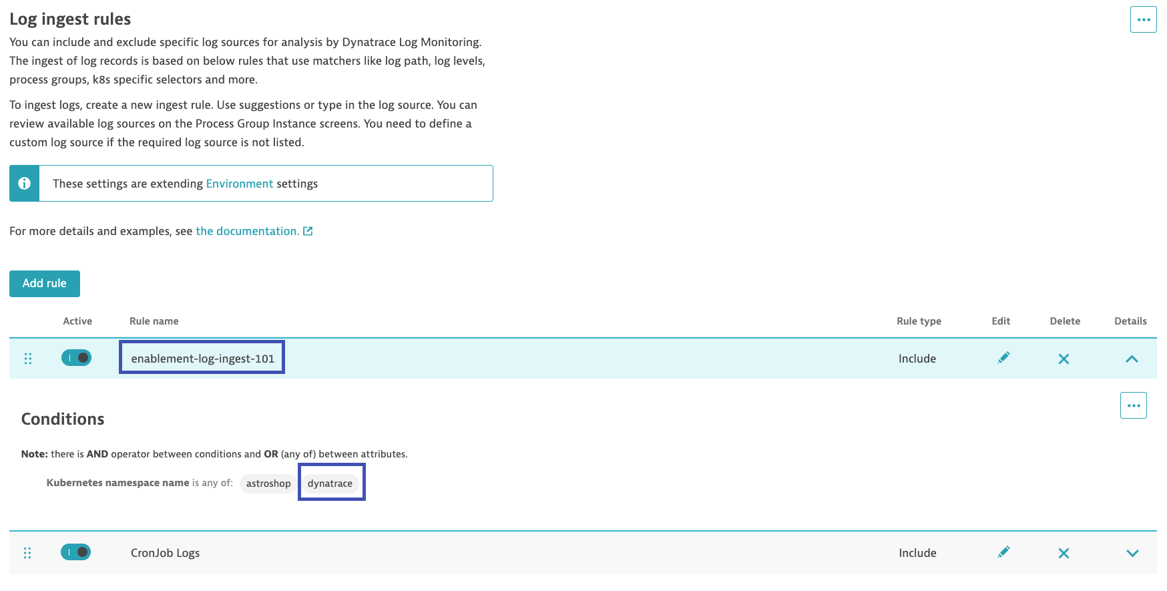
Task: Open the Environment settings link
Action: click(x=239, y=184)
